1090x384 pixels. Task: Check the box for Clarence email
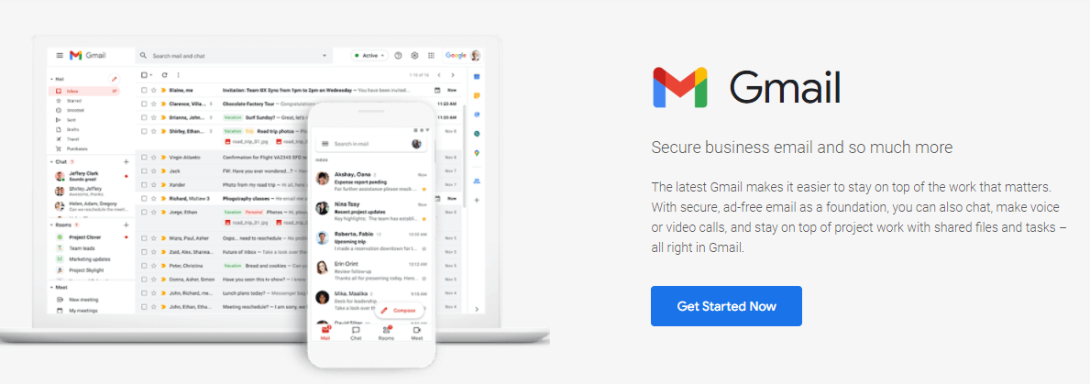144,104
